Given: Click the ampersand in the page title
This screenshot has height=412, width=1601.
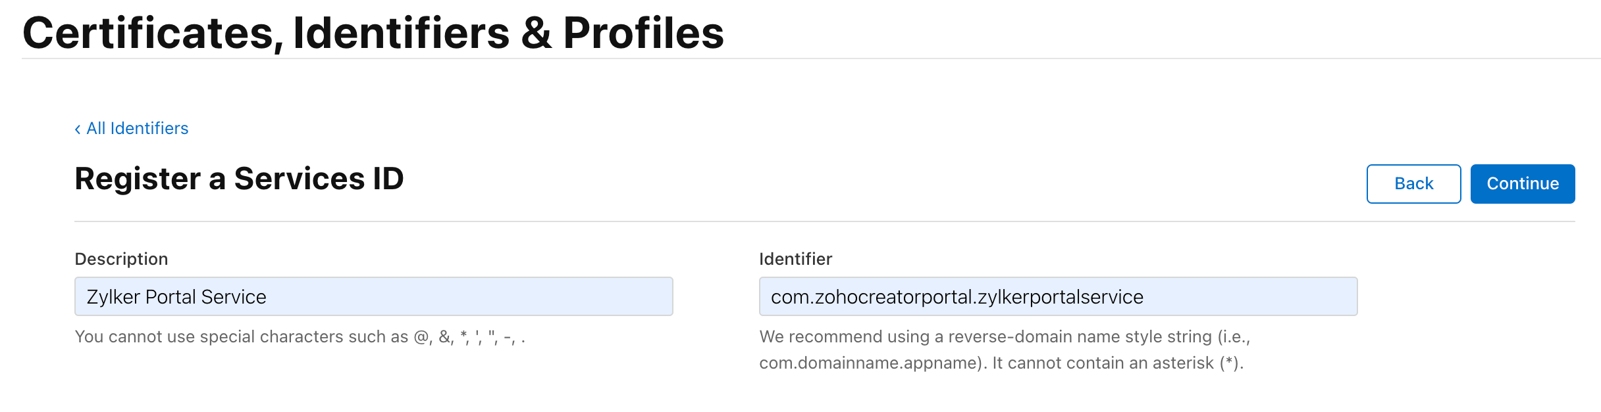Looking at the screenshot, I should coord(537,33).
